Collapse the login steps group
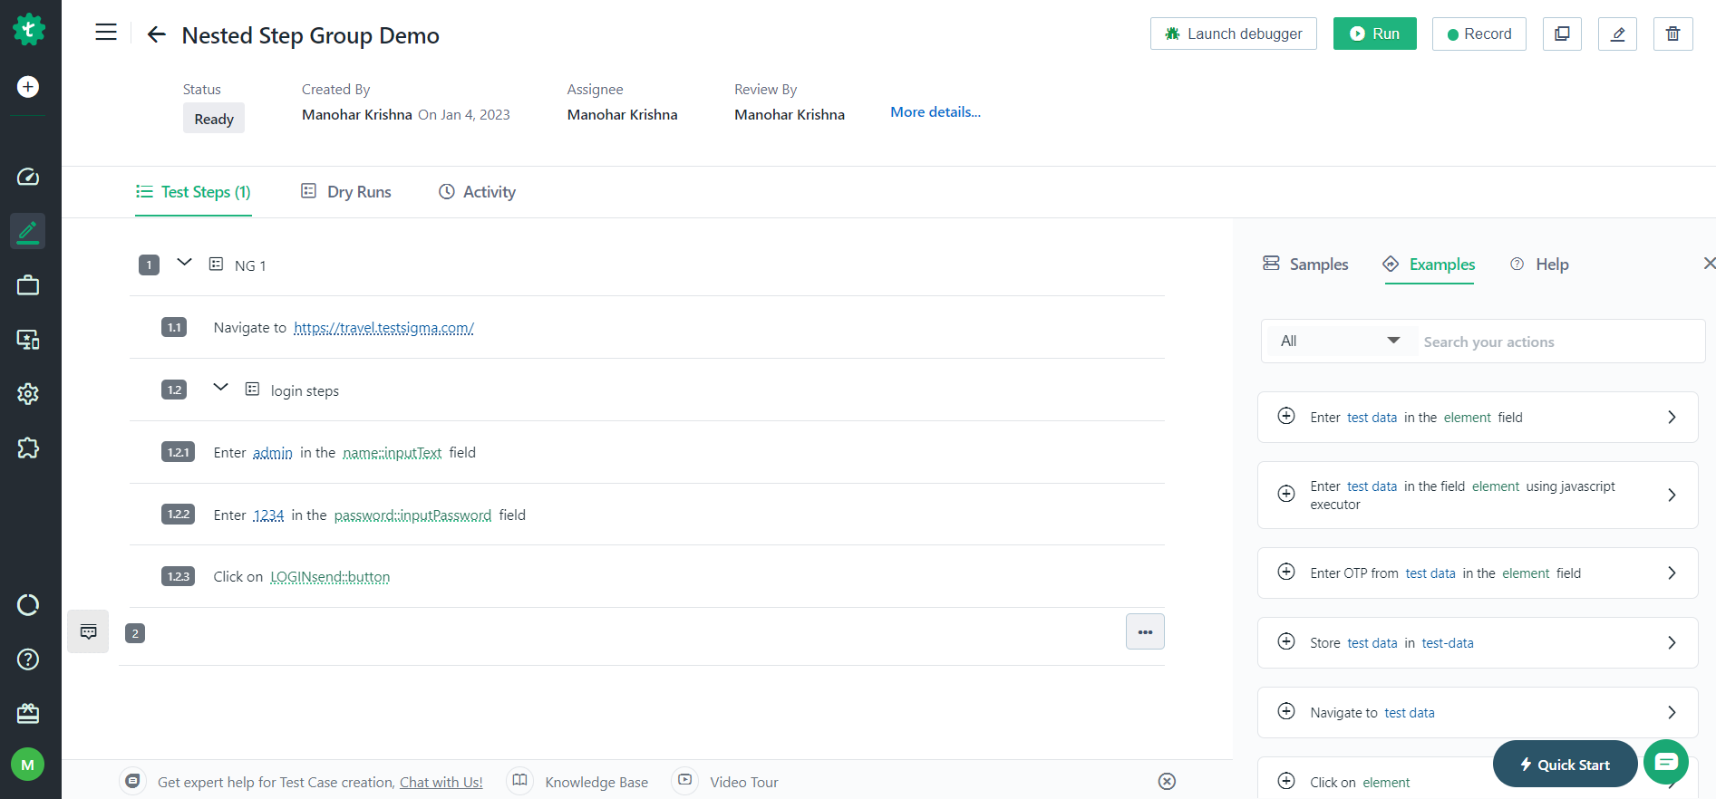The image size is (1716, 799). [x=220, y=387]
